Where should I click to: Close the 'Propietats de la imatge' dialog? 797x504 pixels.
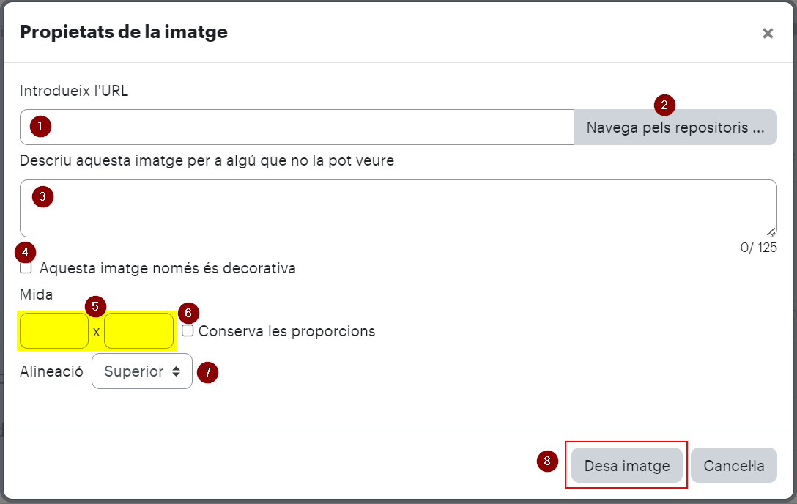point(768,34)
